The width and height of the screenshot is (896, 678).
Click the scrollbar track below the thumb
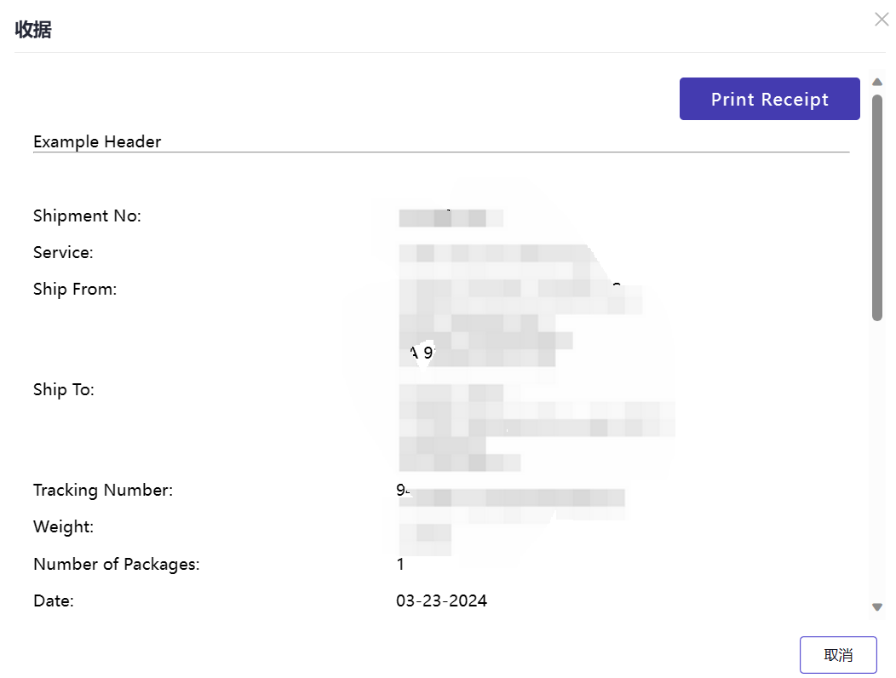click(877, 460)
